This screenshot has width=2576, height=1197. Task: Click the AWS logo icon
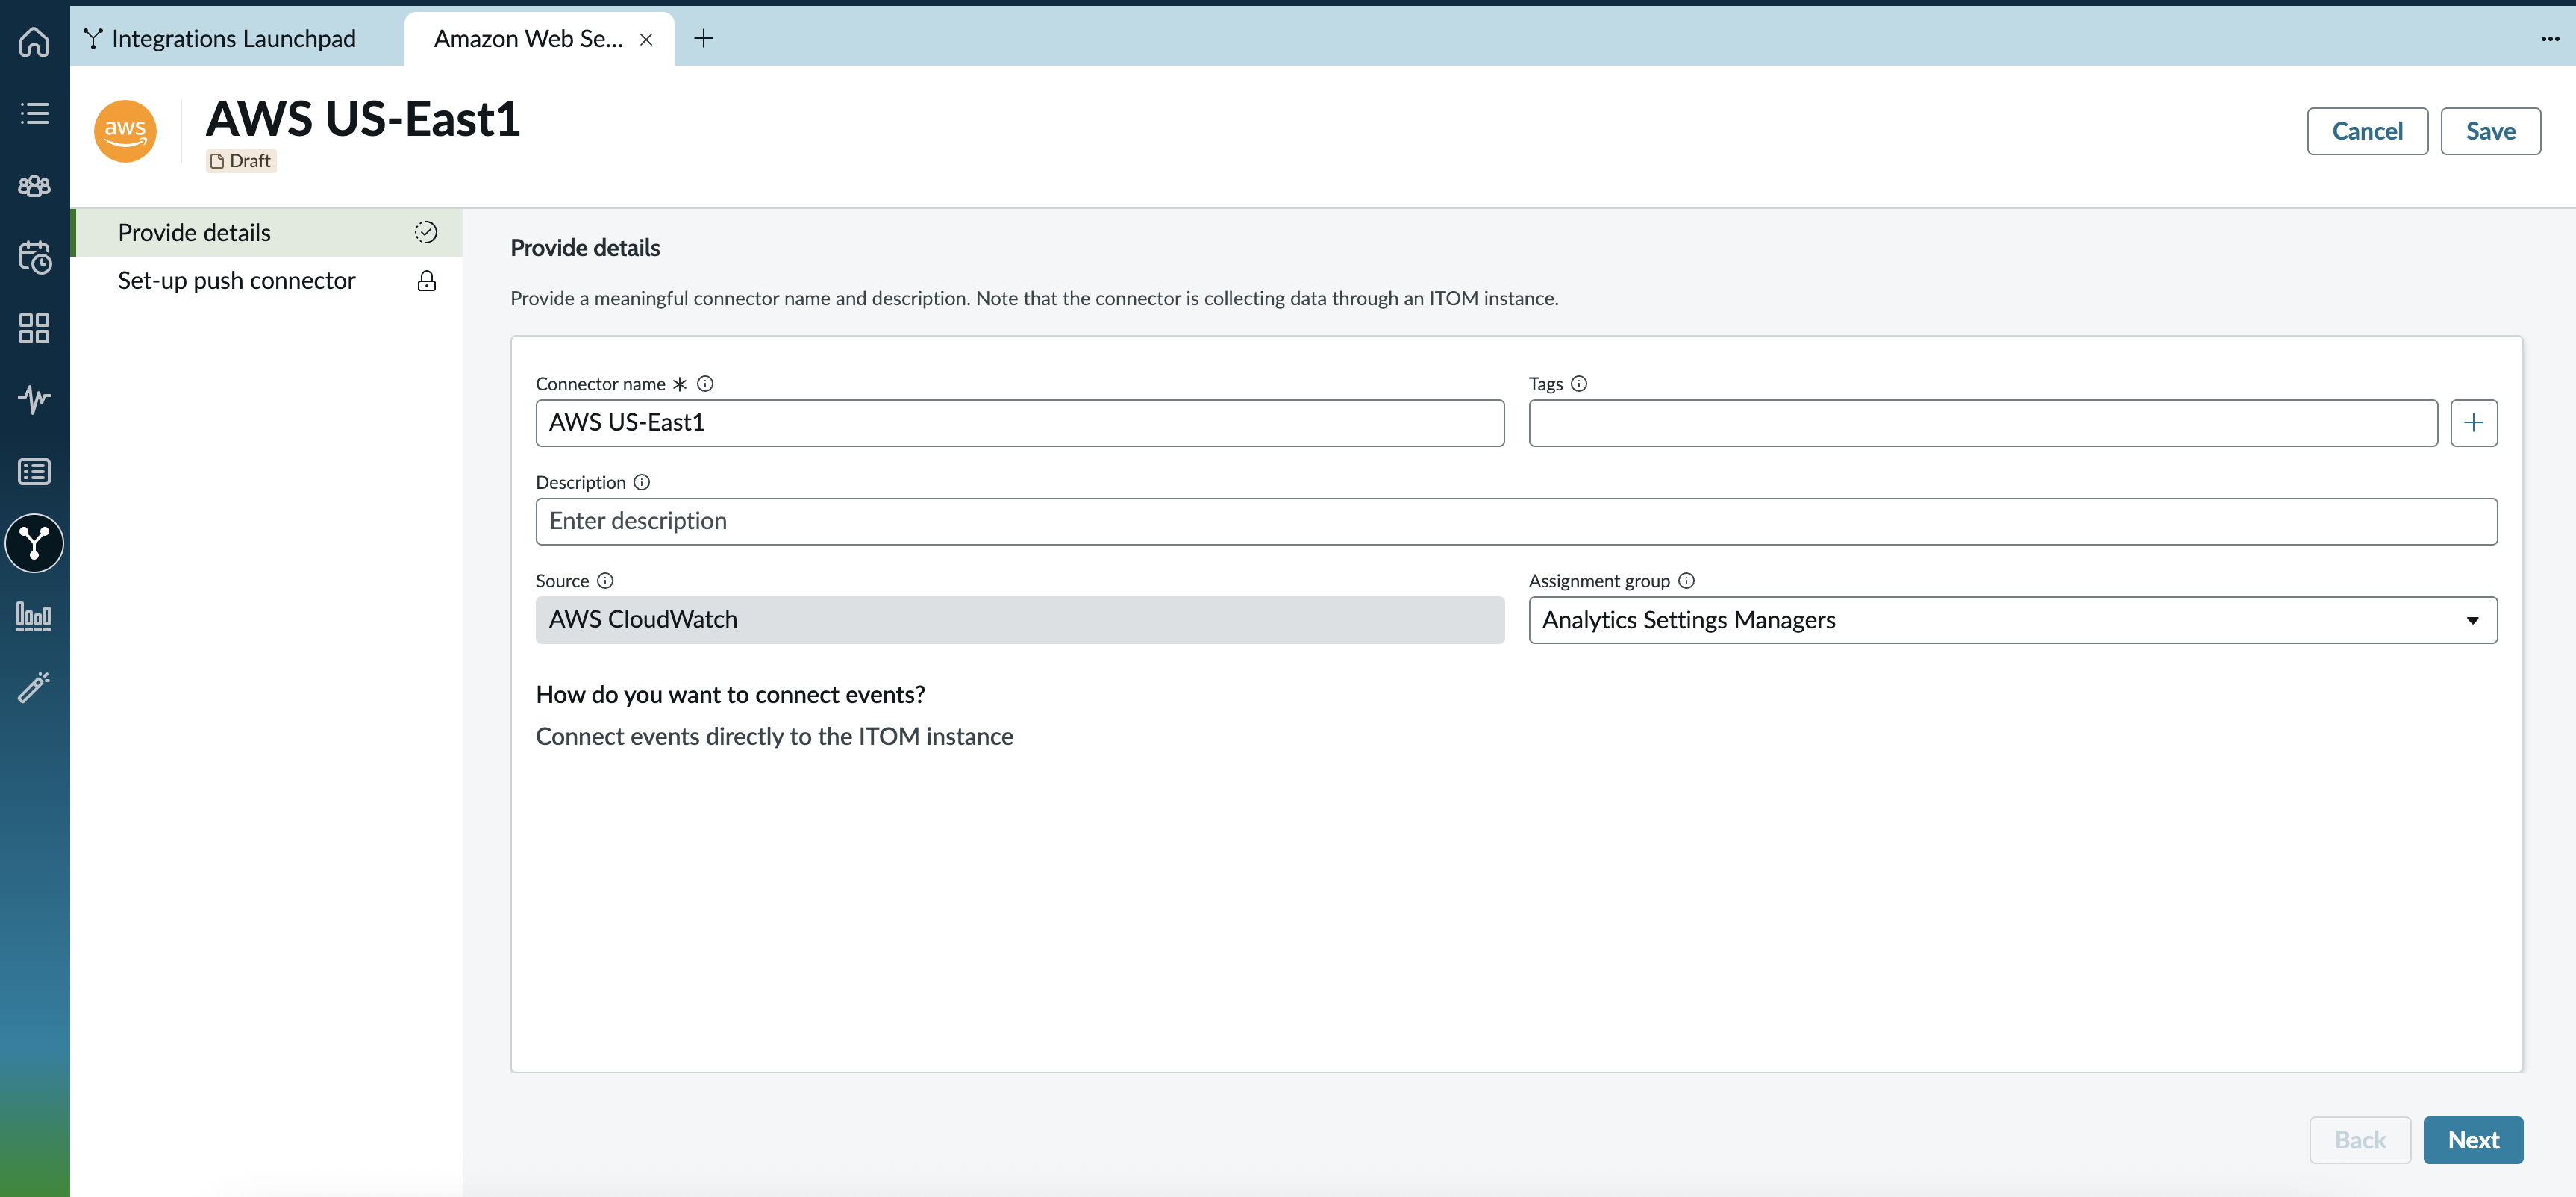(125, 131)
